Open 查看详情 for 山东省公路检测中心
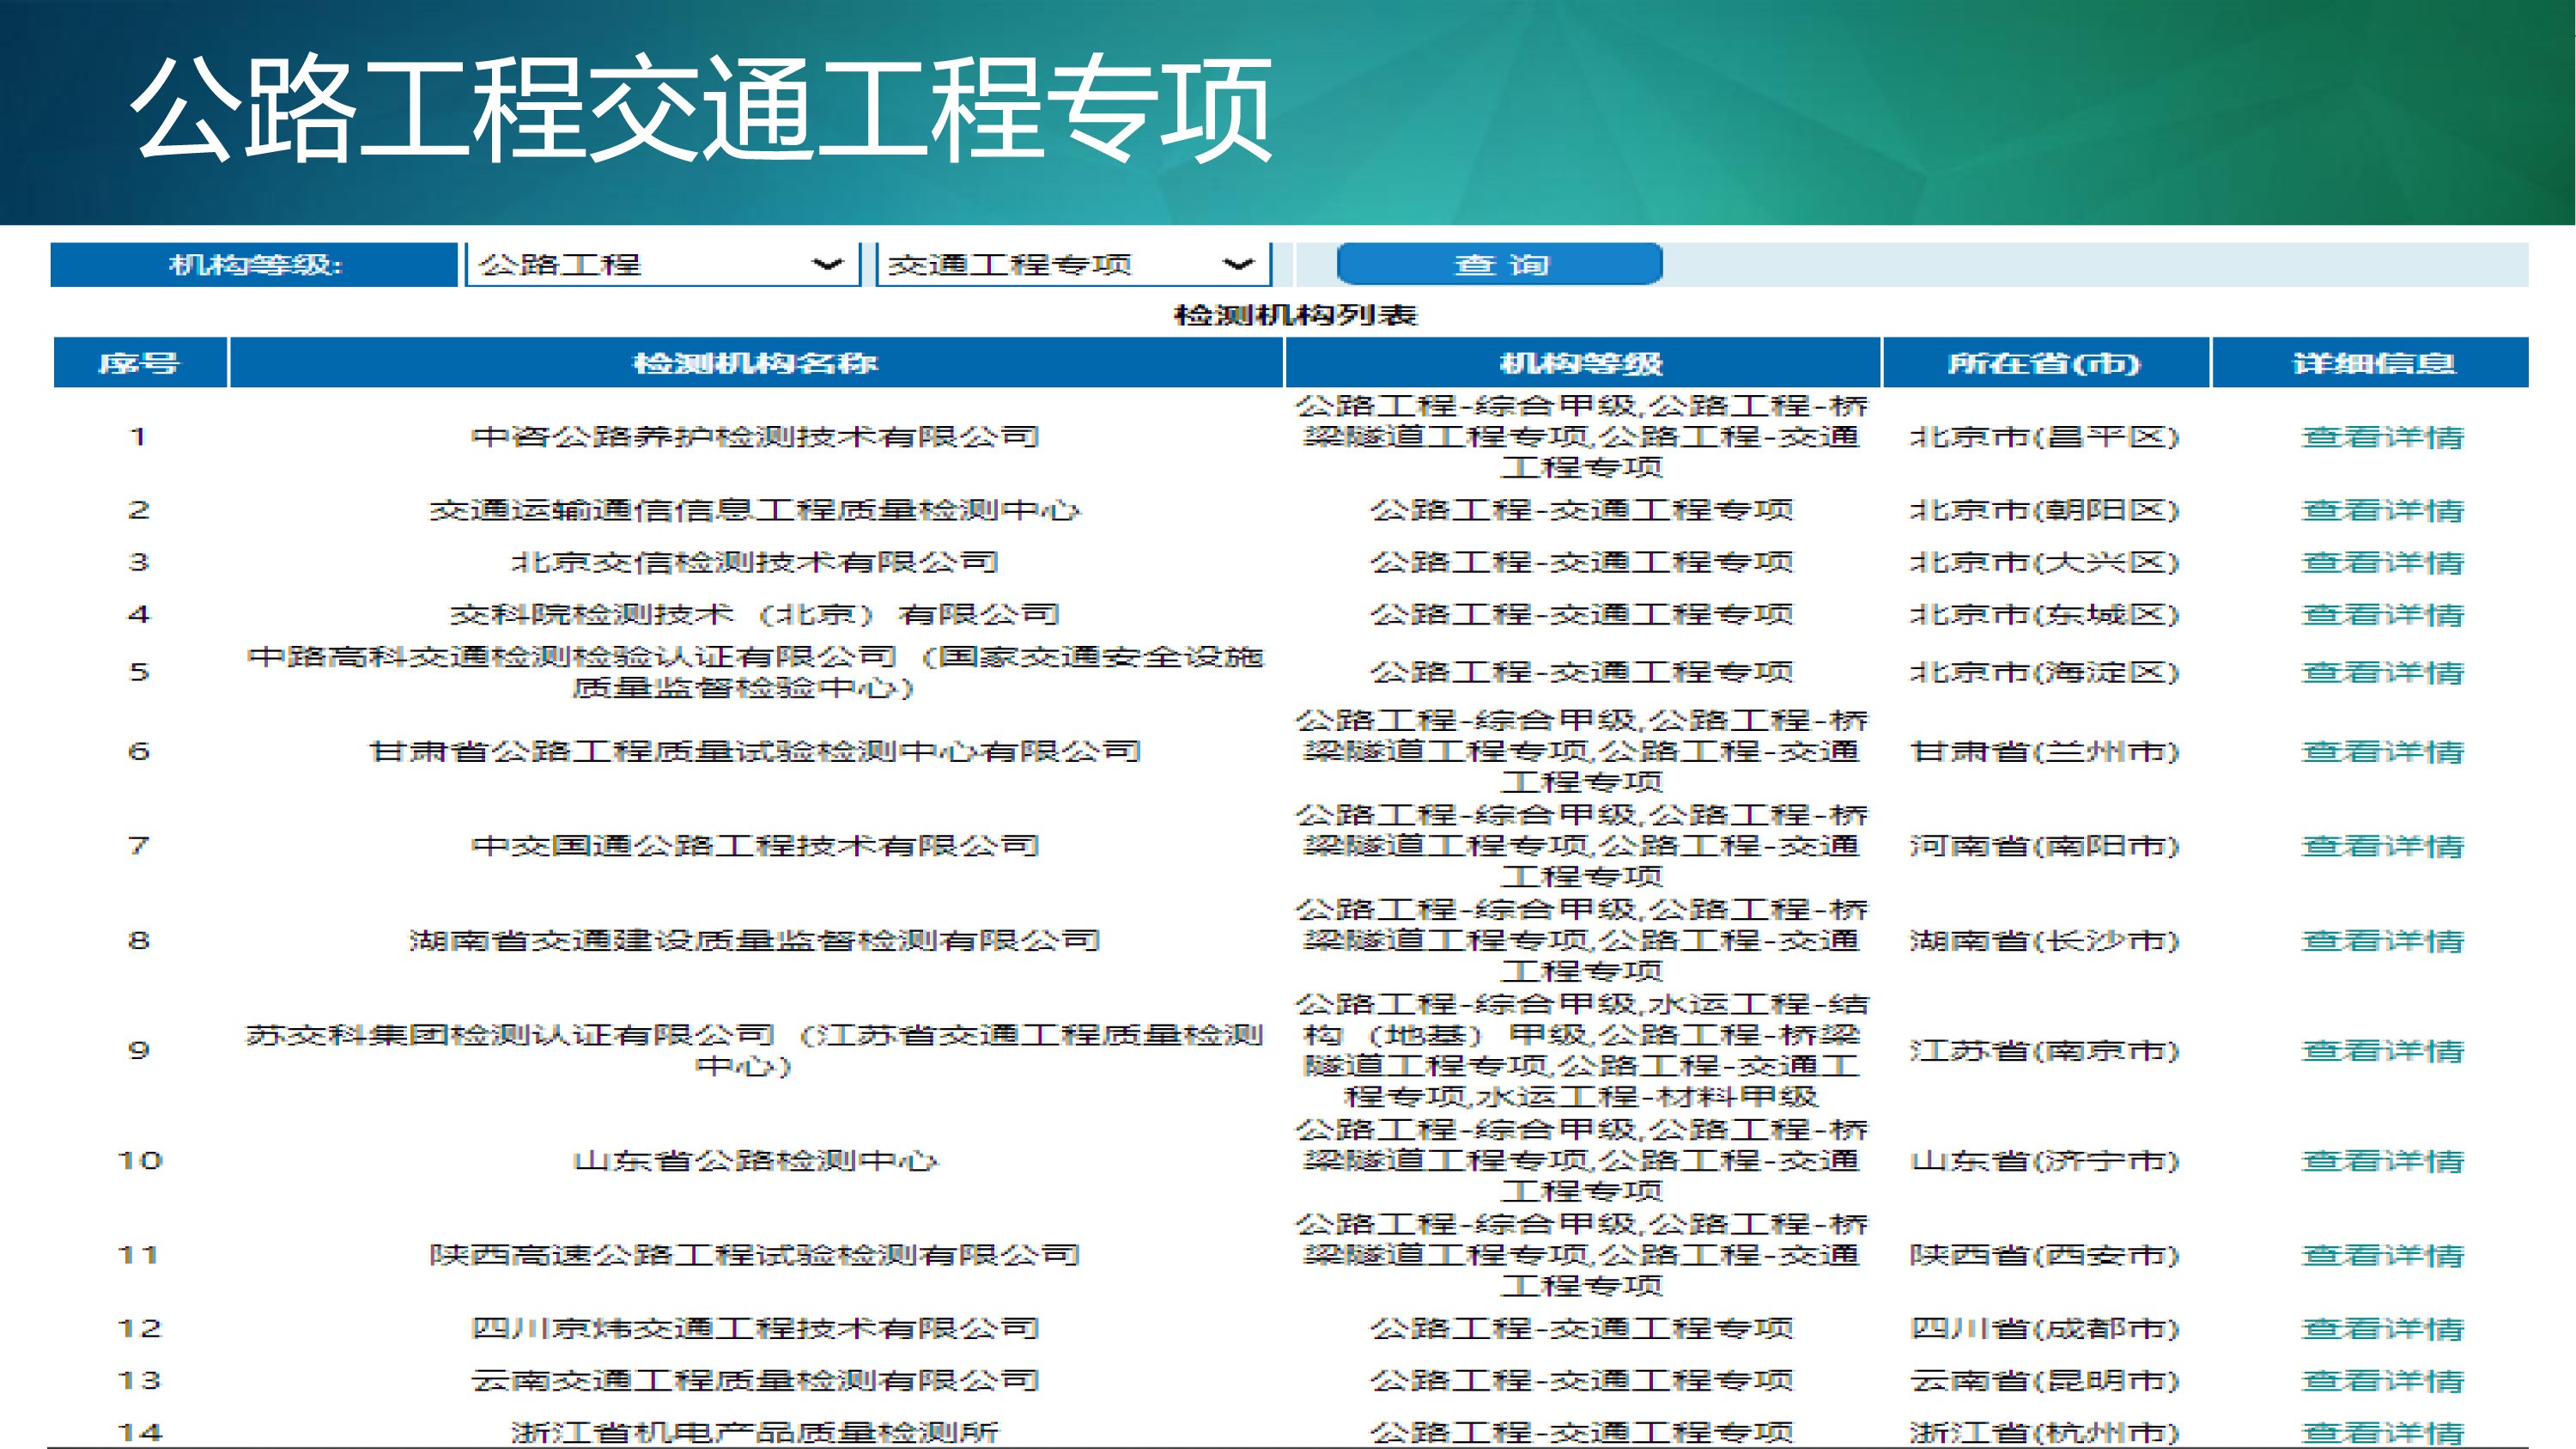Image resolution: width=2576 pixels, height=1449 pixels. click(x=2382, y=1160)
